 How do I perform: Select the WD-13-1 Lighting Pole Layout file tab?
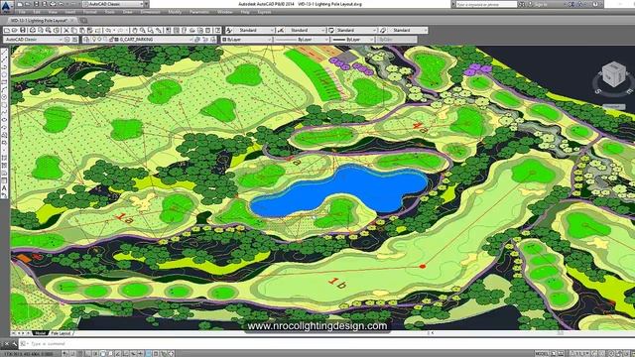39,20
